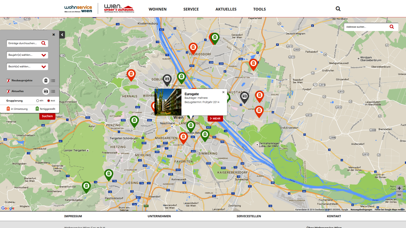Select the red marker near Essling
The width and height of the screenshot is (406, 228).
[259, 97]
